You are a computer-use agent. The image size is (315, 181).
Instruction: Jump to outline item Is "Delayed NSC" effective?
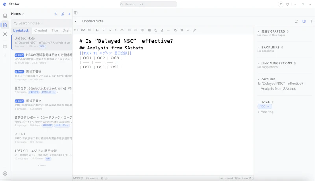[x=281, y=84]
